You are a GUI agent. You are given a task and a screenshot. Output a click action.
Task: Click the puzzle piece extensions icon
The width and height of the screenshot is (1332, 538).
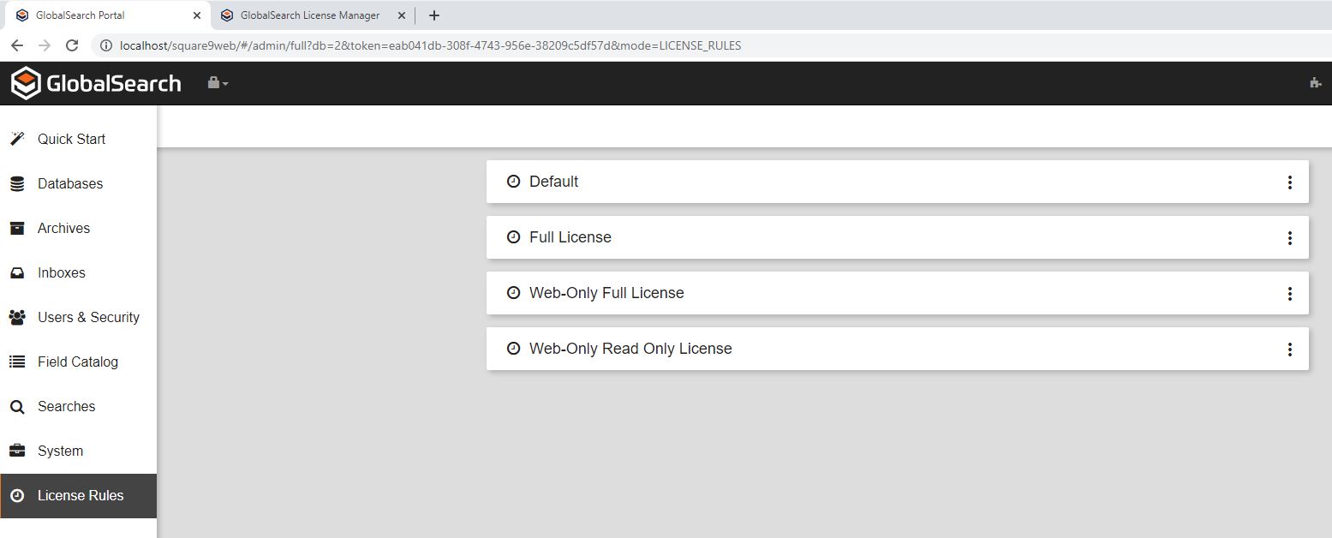tap(1315, 83)
